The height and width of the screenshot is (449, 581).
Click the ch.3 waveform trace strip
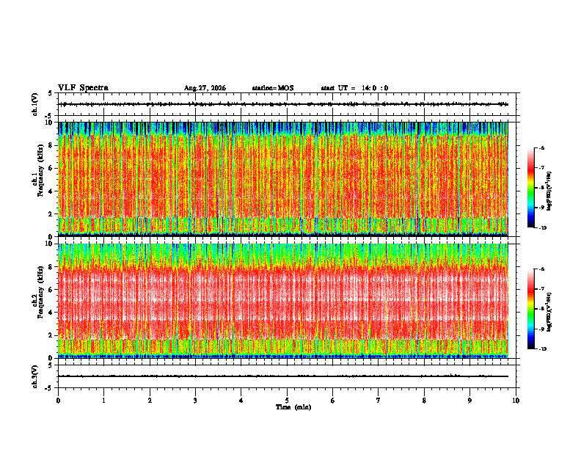tap(283, 376)
